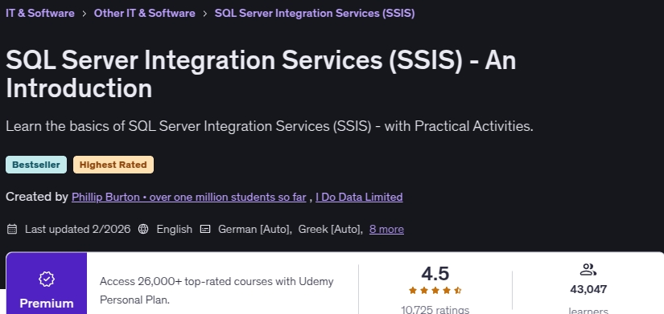Click the English language label
This screenshot has width=664, height=314.
pos(174,229)
